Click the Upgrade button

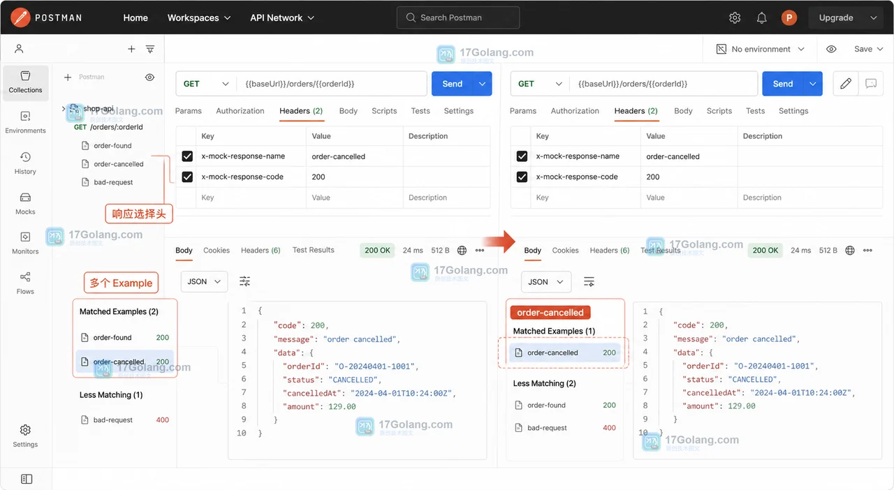tap(836, 18)
